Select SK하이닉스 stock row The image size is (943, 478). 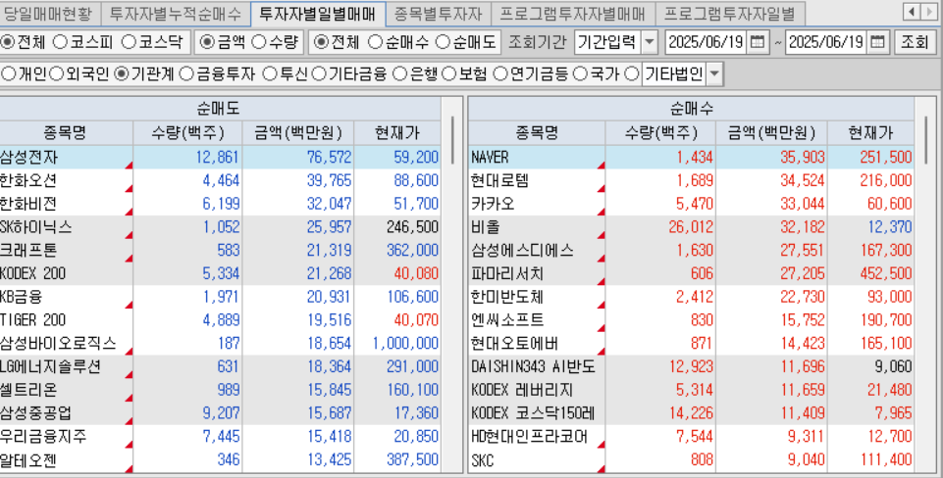pyautogui.click(x=220, y=227)
